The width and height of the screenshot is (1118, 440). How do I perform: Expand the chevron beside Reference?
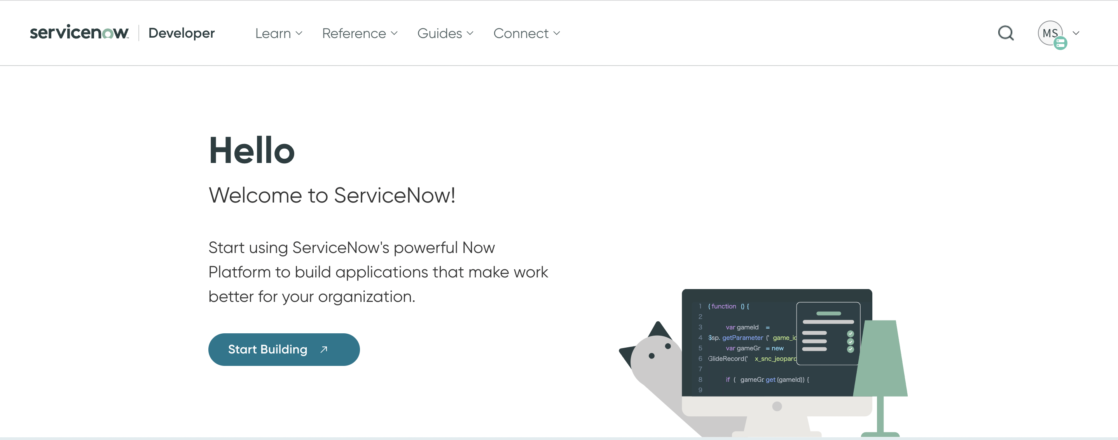394,33
